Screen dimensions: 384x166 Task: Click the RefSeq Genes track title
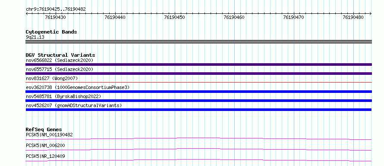tap(44, 129)
